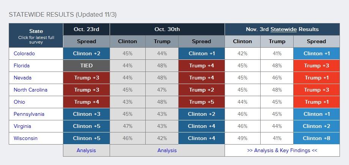Image resolution: width=349 pixels, height=165 pixels.
Task: Open the Colorado state survey link
Action: 24,53
